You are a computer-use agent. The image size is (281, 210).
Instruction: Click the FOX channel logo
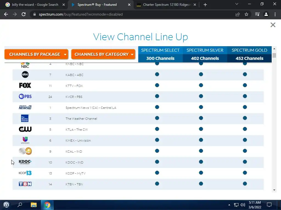[x=25, y=85]
